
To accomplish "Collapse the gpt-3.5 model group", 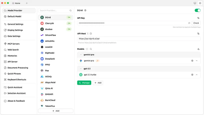I will (81, 69).
